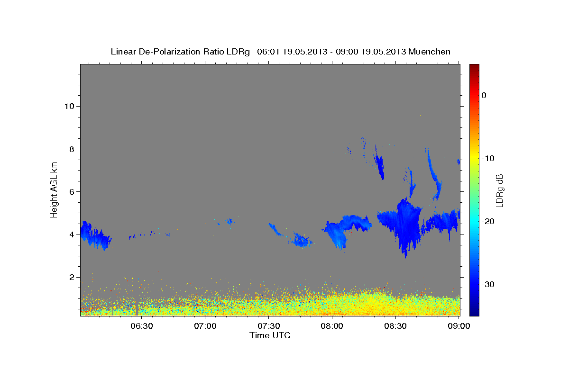Click the '09:00 19.05.2013' end date in title
This screenshot has width=569, height=379.
tap(371, 52)
